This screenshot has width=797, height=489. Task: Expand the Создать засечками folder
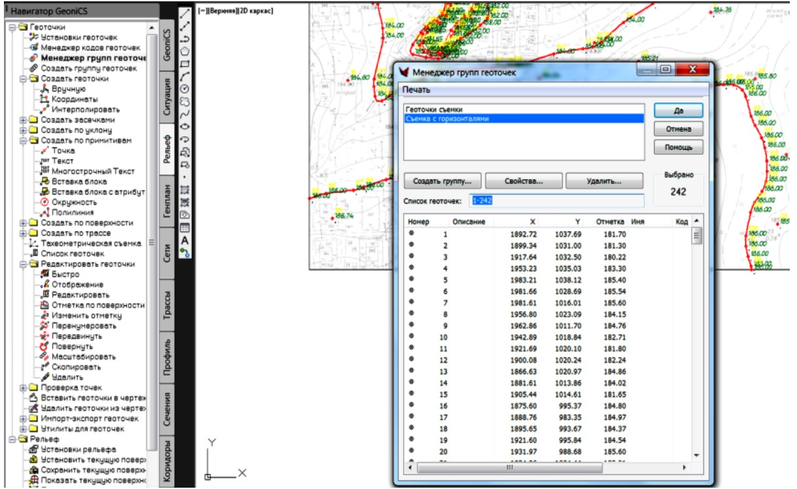[x=24, y=120]
